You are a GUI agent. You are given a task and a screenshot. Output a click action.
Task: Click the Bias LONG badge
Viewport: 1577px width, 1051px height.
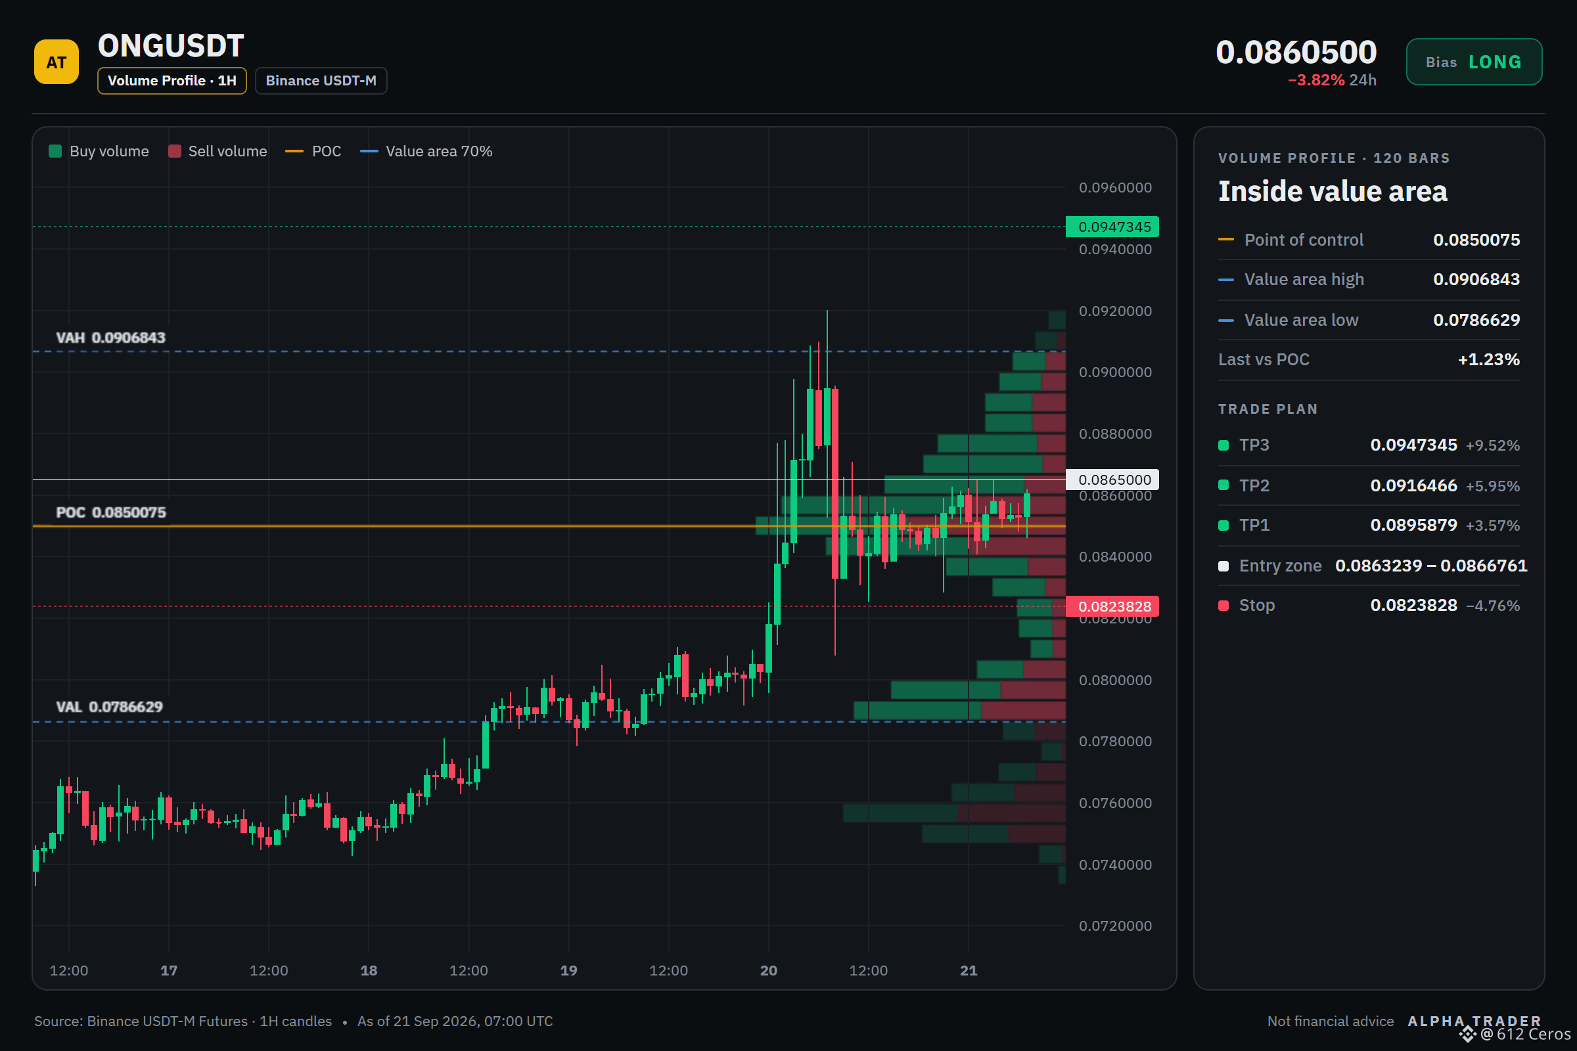click(x=1474, y=62)
